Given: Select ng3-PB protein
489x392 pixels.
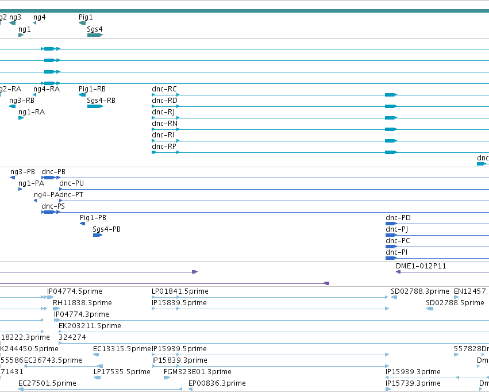Looking at the screenshot, I should 13,178.
